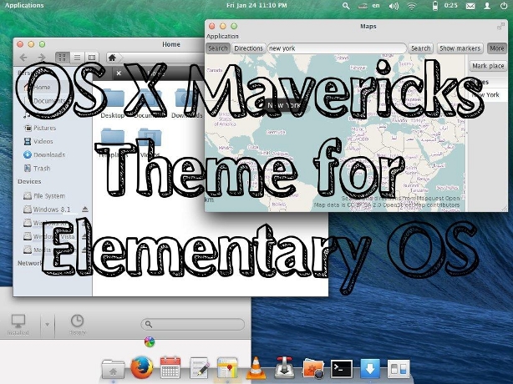513x384 pixels.
Task: Open the sound volume indicator
Action: click(394, 6)
